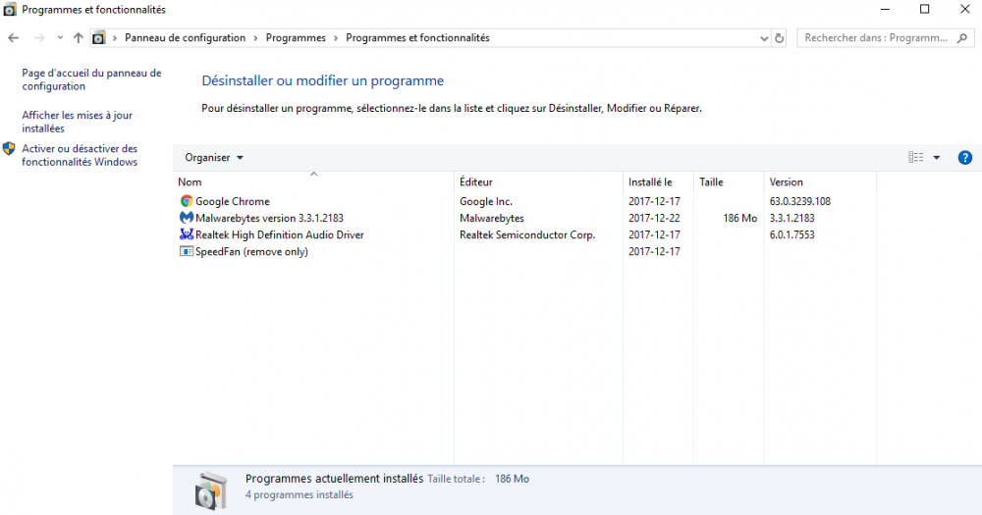Click the search magnifier icon
This screenshot has height=515, width=982.
pyautogui.click(x=962, y=38)
